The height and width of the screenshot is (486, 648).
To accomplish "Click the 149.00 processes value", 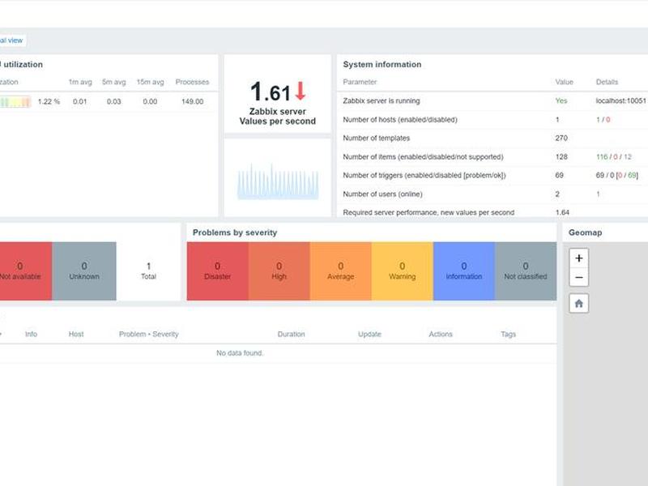I will [x=192, y=102].
